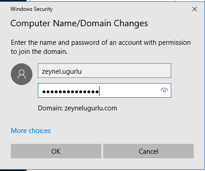Focus the username field containing zeynel.ugurlu text
The width and height of the screenshot is (205, 171).
click(105, 71)
